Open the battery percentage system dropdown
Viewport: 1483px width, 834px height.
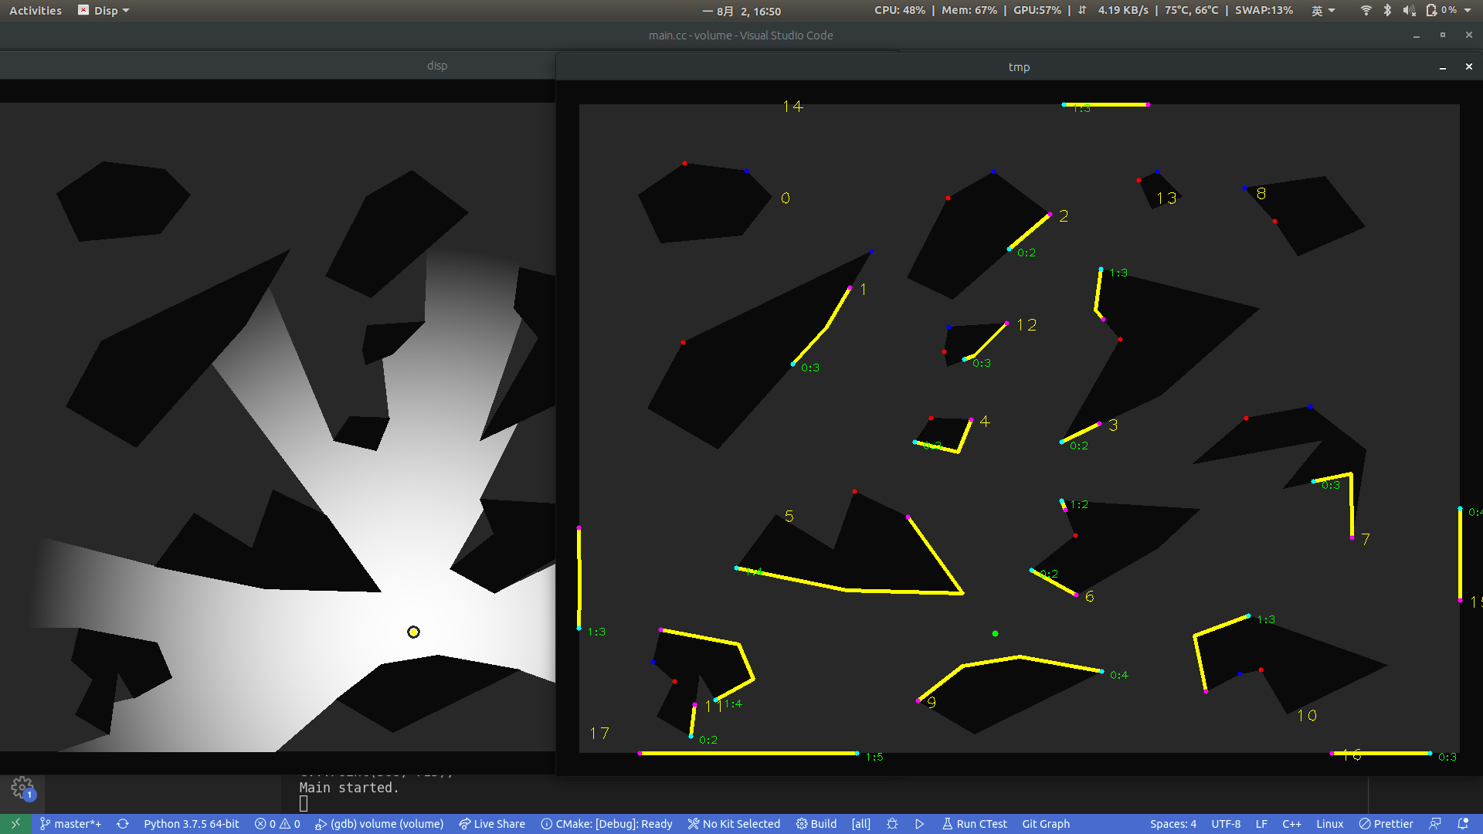pos(1449,10)
